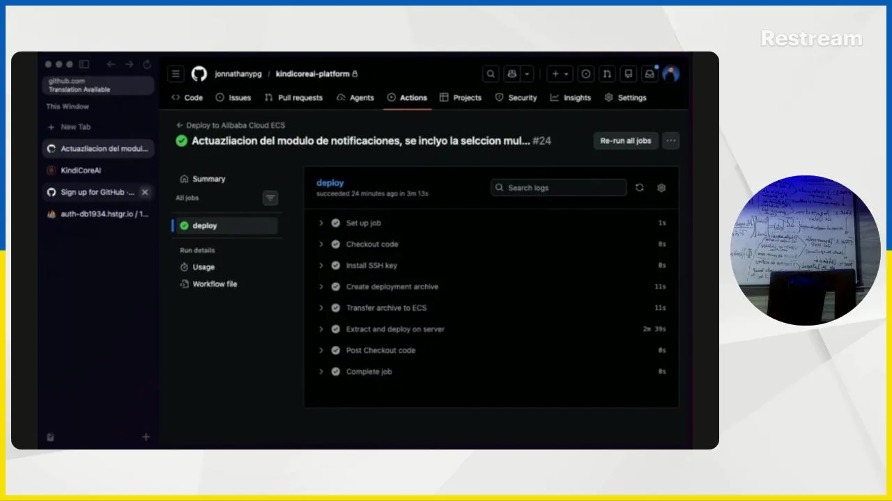The height and width of the screenshot is (501, 892).
Task: Go to jonnathanypg owner link
Action: (238, 74)
